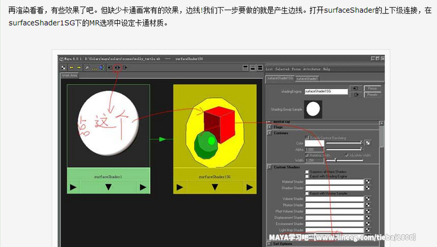
Task: Click the map button for Light Map Shader
Action: click(x=368, y=230)
